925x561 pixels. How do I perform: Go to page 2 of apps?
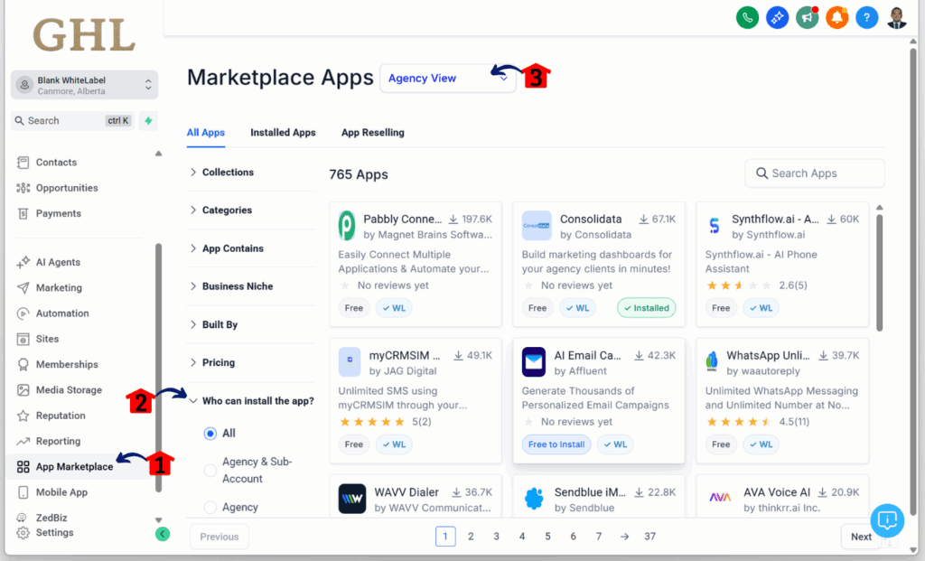[471, 537]
